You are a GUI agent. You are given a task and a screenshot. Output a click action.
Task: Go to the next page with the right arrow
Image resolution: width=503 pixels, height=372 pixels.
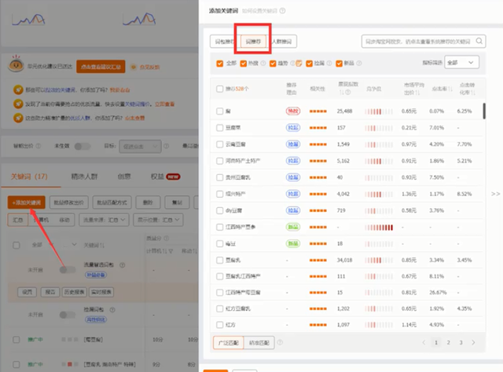coord(473,342)
